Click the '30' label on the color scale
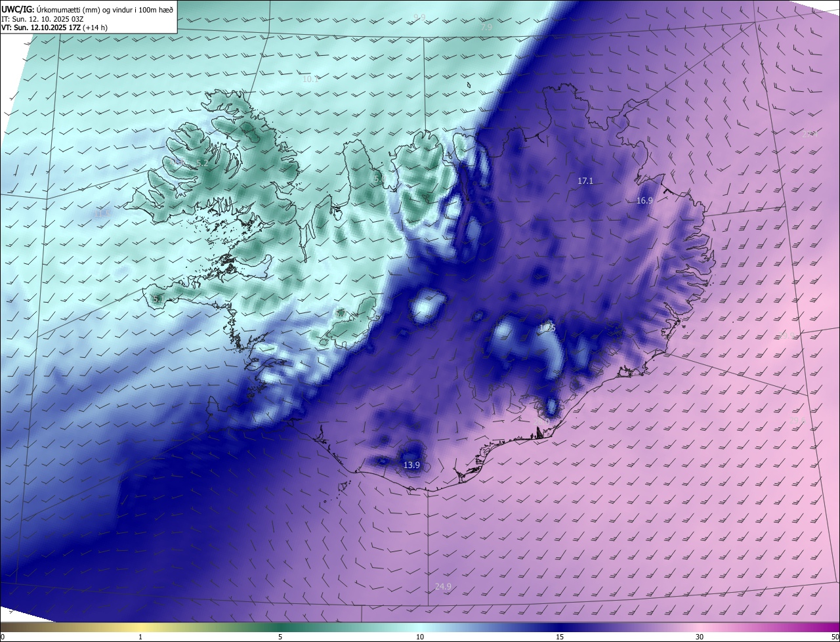840x642 pixels. tap(700, 637)
